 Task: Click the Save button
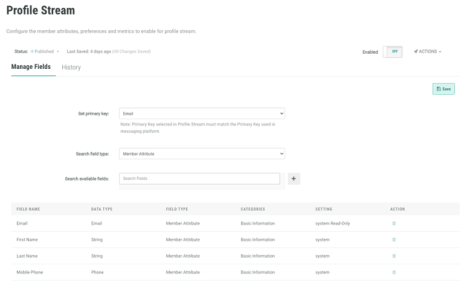(443, 89)
